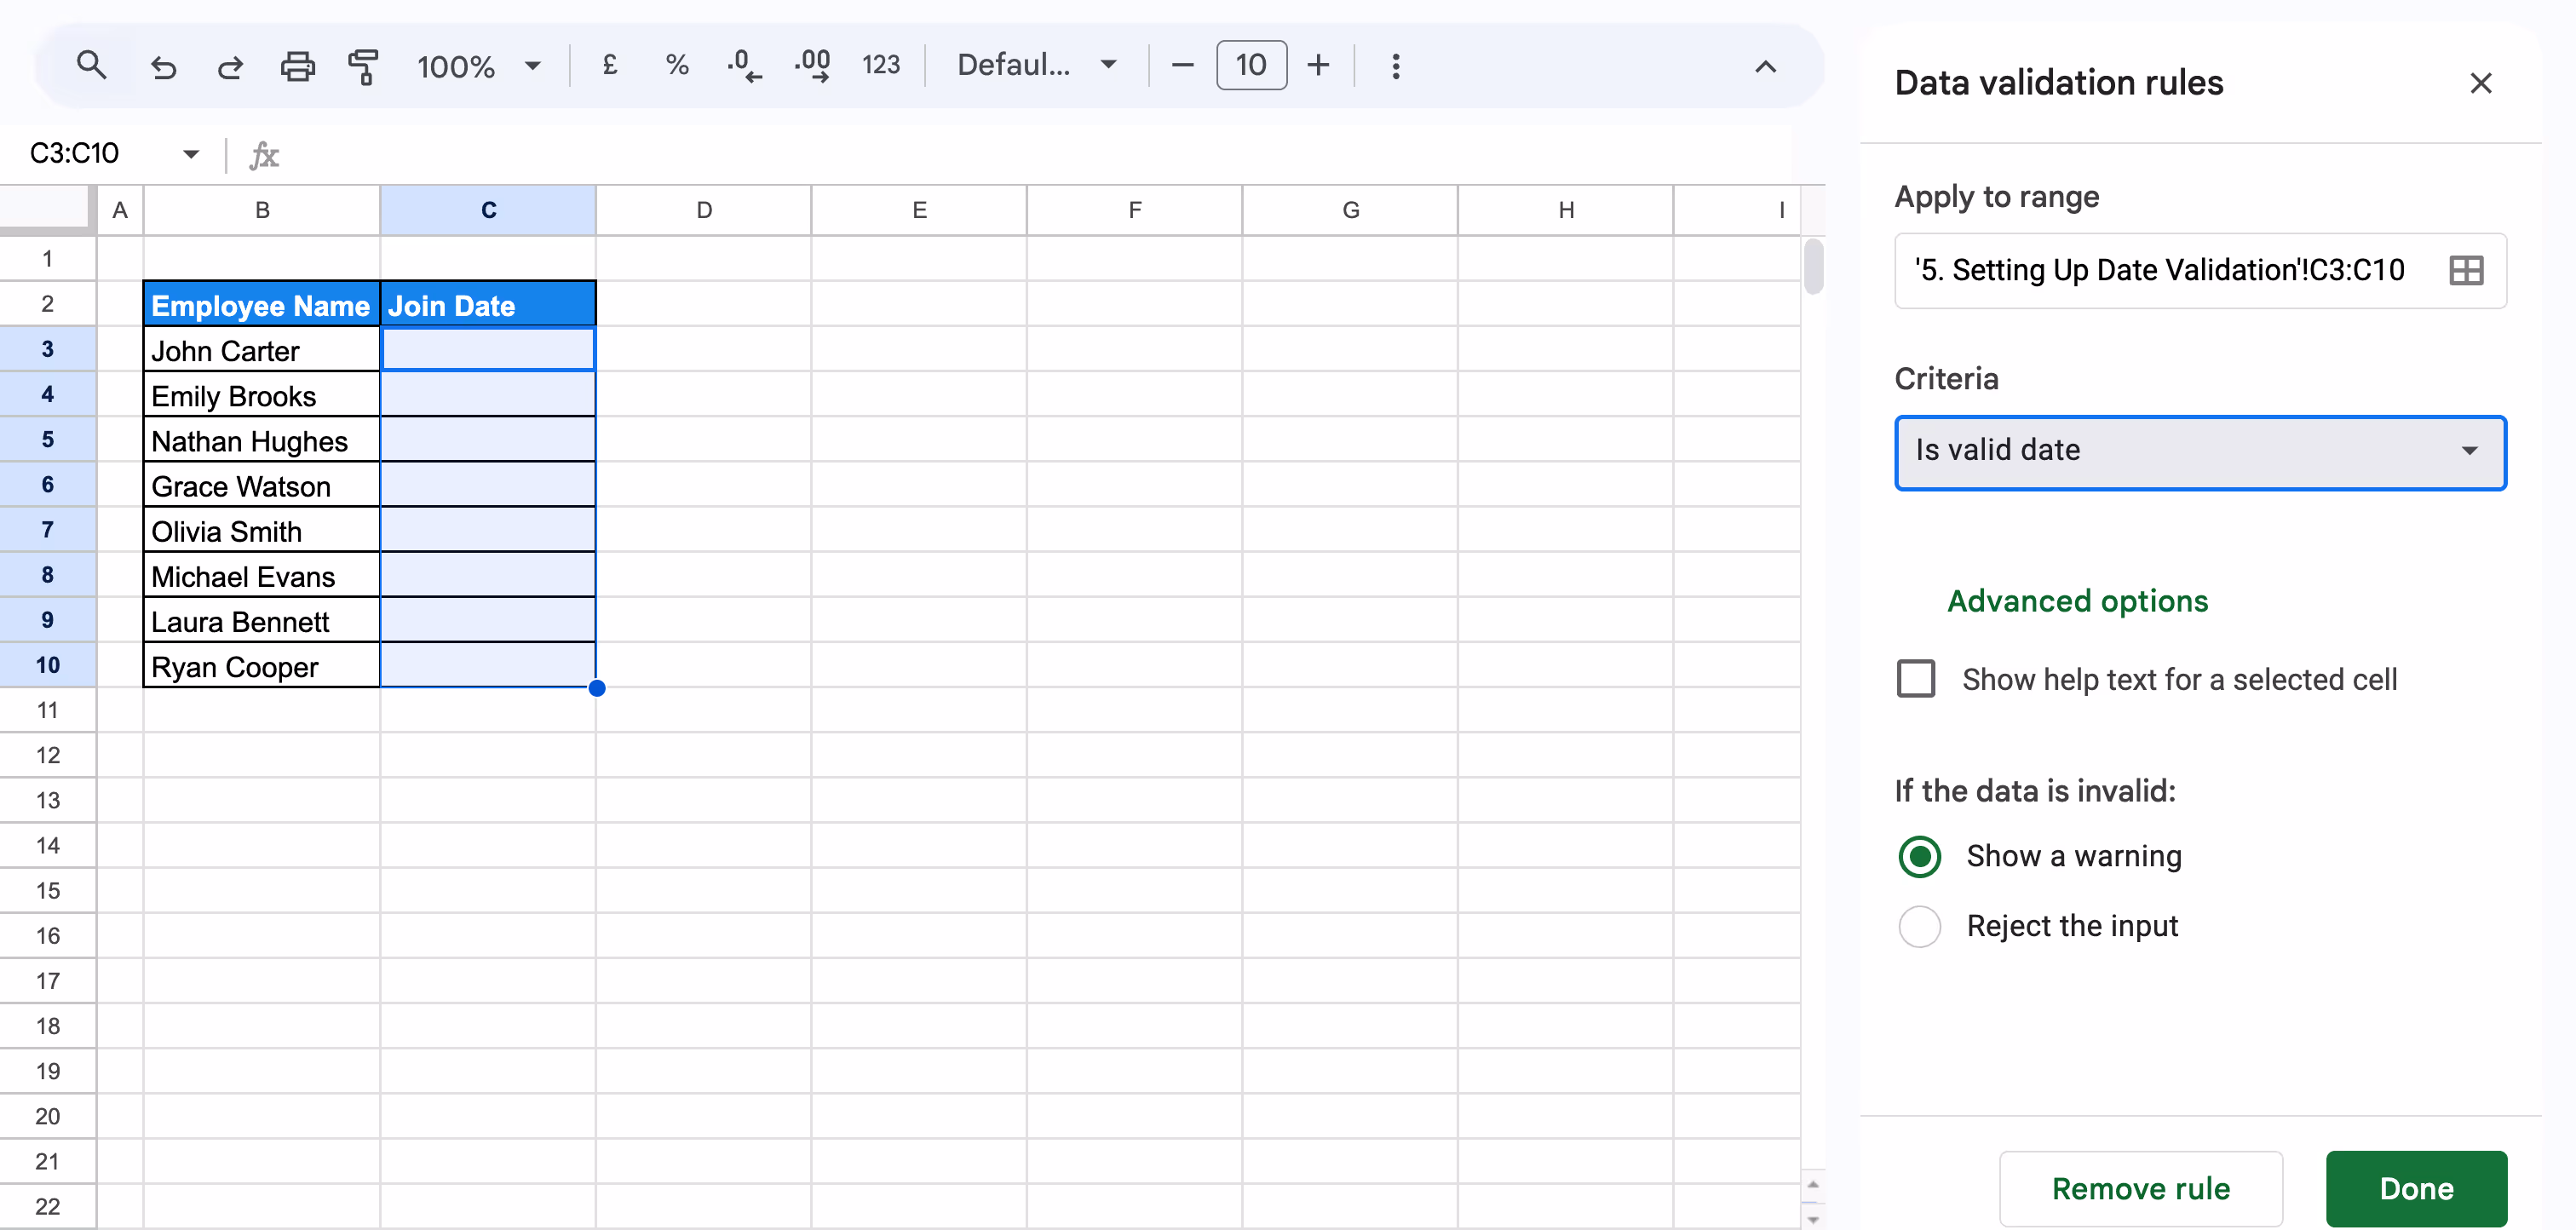Select the Show a warning option

pos(1918,856)
